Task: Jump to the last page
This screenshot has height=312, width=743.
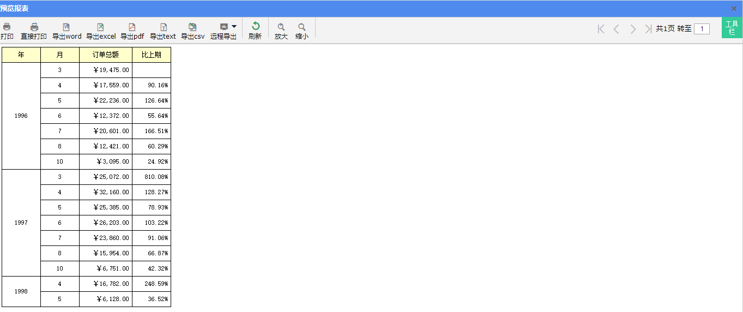Action: [648, 29]
